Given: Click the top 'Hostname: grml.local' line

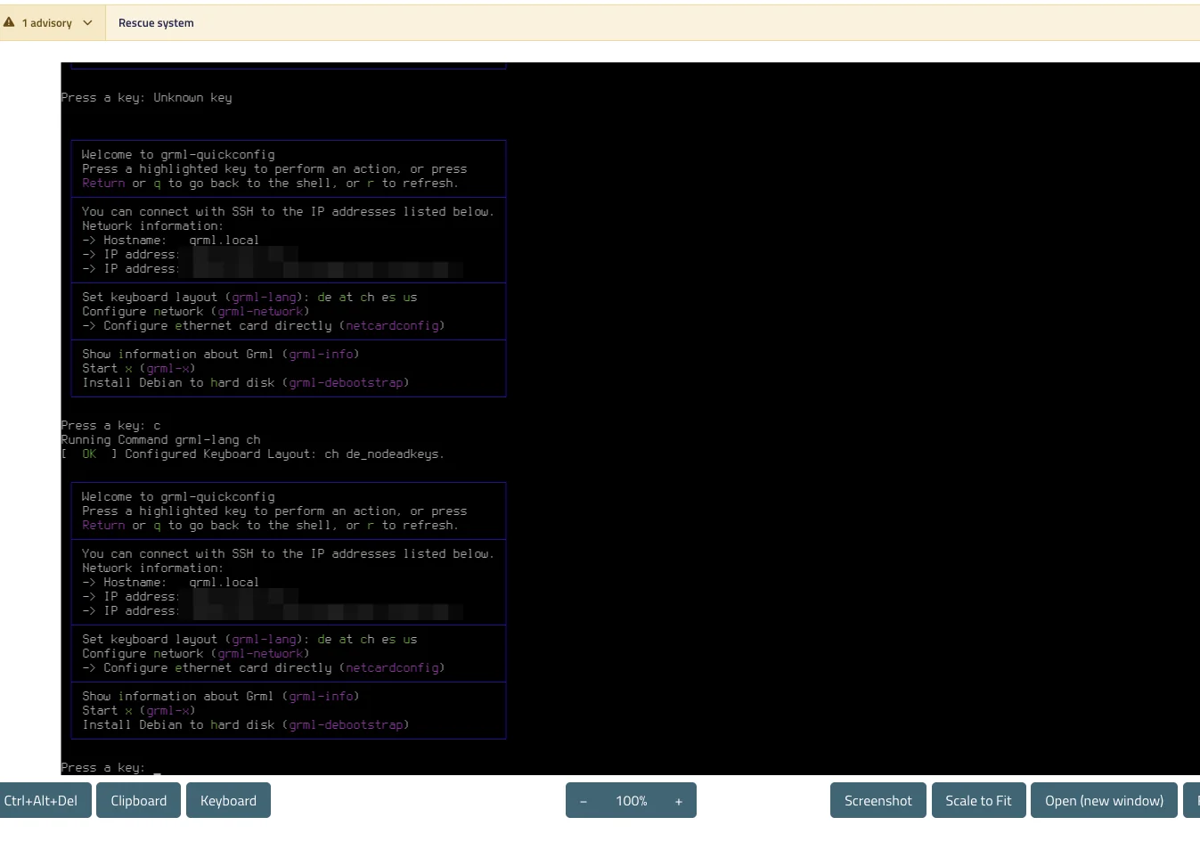Looking at the screenshot, I should (170, 240).
